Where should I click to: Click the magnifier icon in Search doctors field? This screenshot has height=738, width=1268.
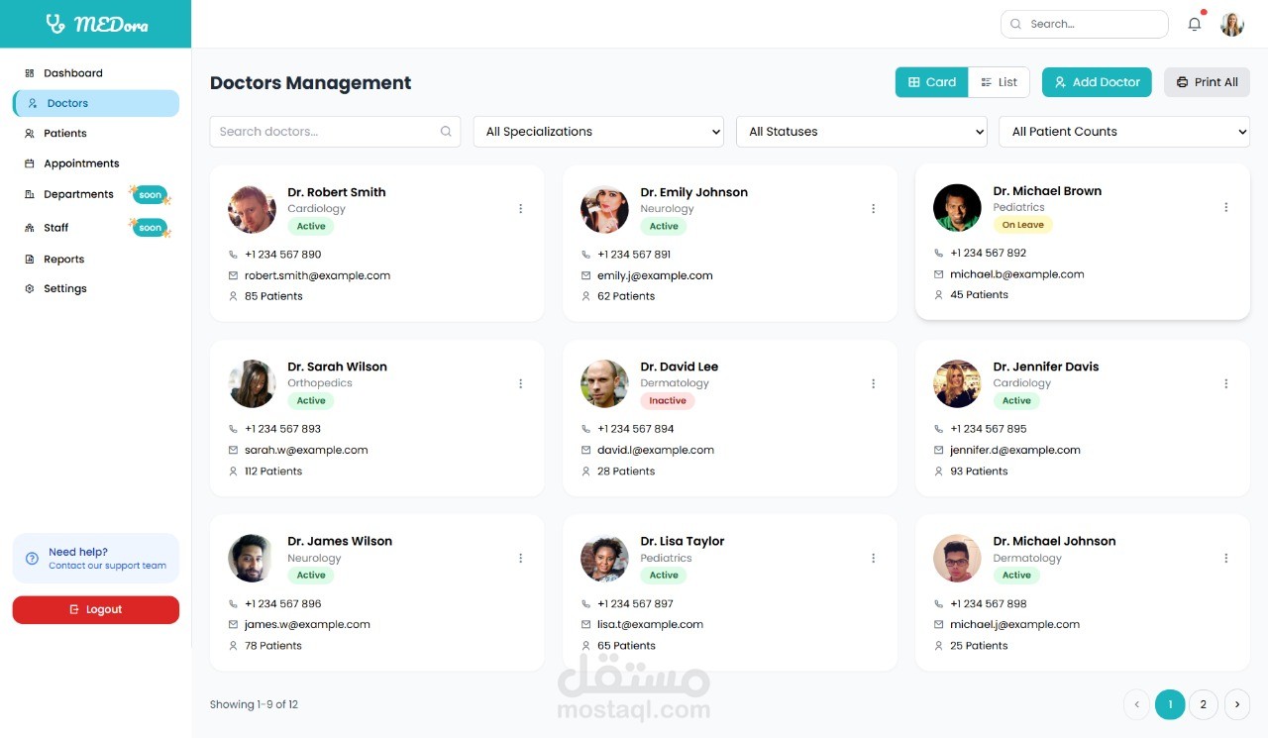[x=446, y=132]
